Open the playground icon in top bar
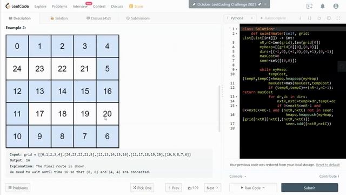Viewport: 346px width, 195px height. tap(309, 6)
